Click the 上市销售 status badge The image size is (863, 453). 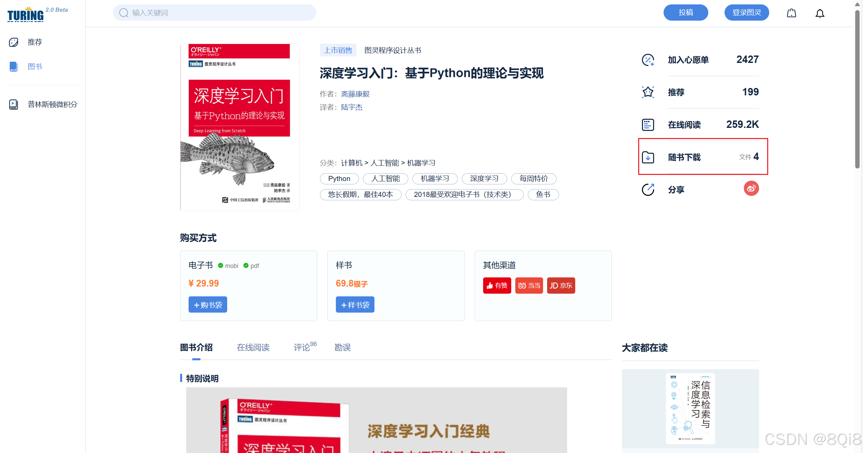pyautogui.click(x=338, y=50)
